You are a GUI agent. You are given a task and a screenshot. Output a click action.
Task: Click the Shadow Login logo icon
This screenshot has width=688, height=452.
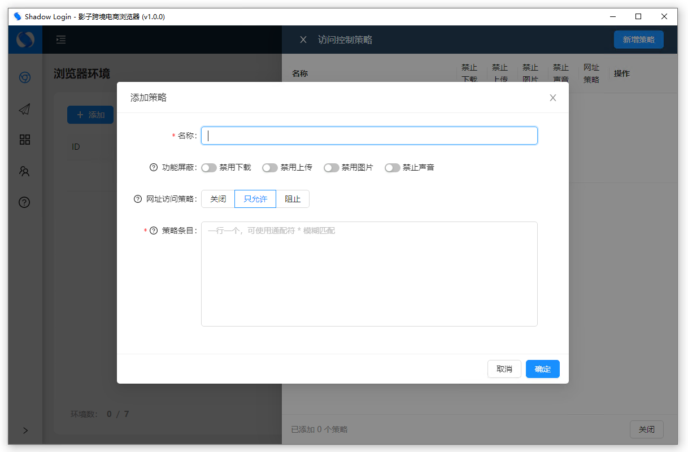25,40
